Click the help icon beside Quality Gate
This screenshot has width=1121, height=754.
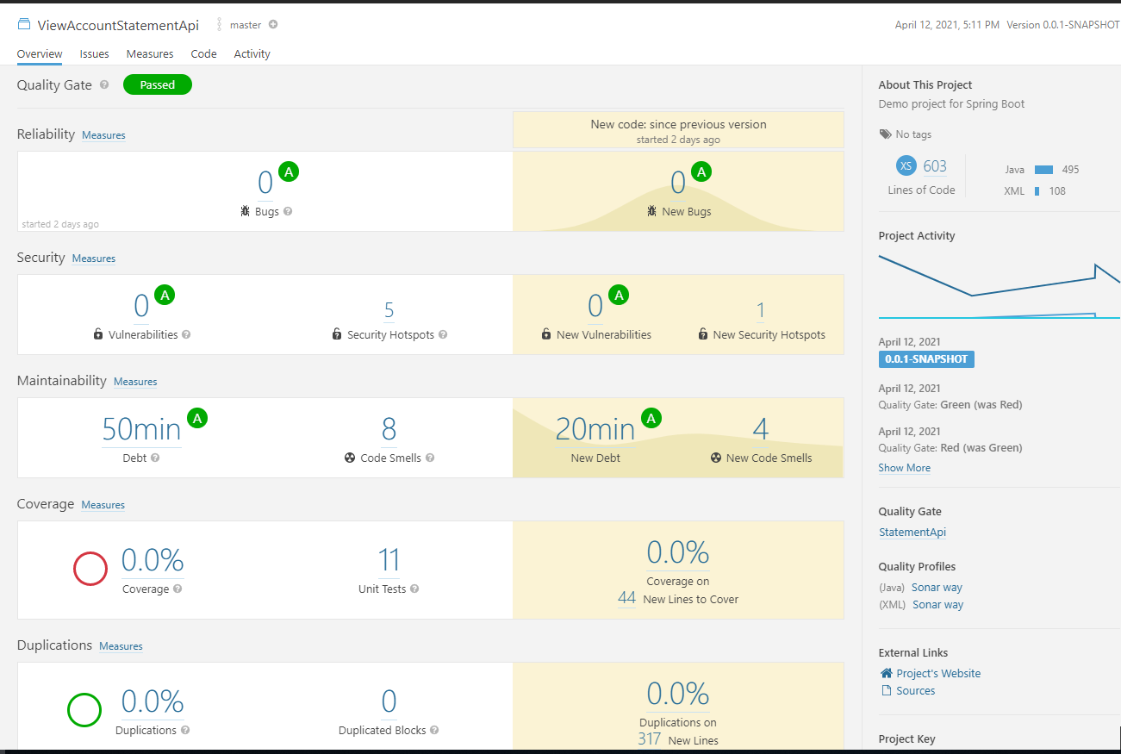[x=104, y=84]
